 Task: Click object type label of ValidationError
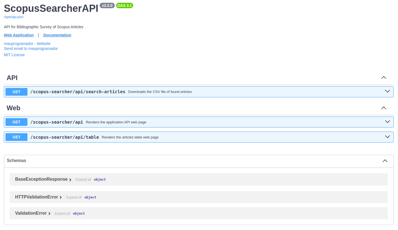coord(79,214)
